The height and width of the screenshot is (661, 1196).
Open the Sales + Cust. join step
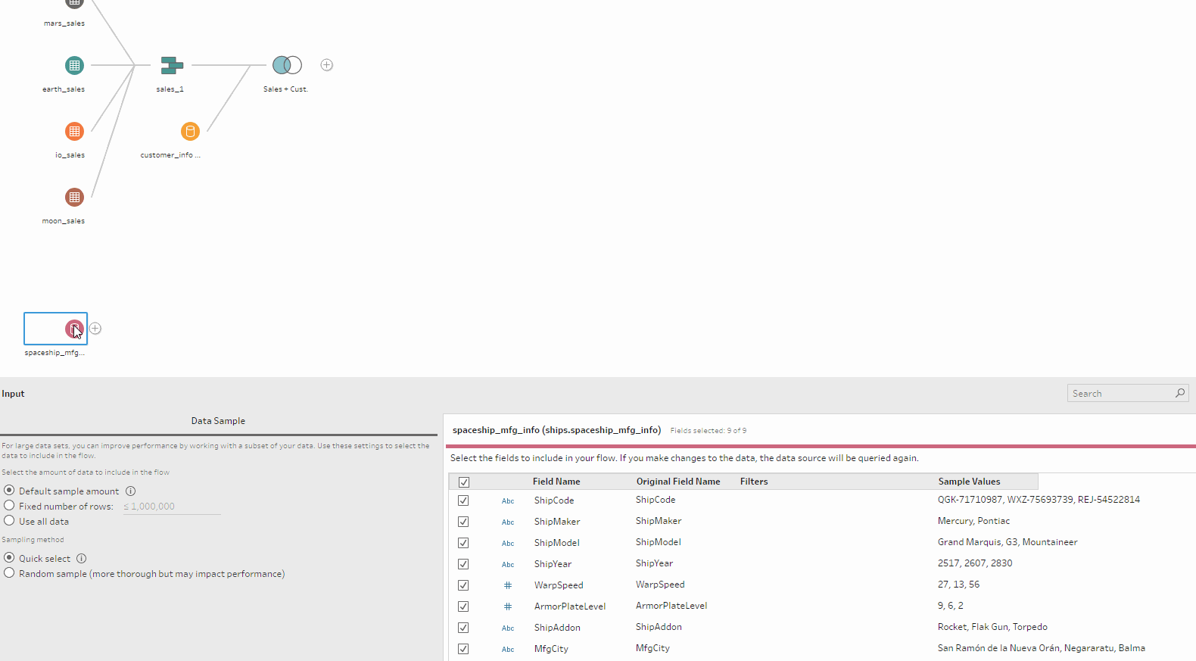coord(287,65)
